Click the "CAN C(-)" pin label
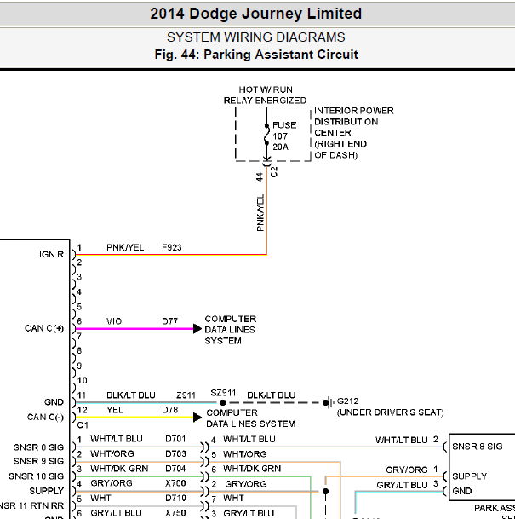This screenshot has width=515, height=519. 45,417
